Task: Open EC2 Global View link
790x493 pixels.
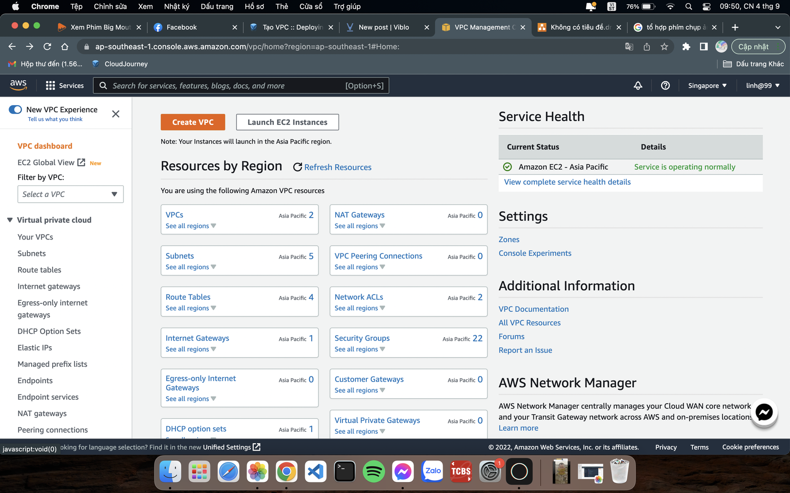Action: point(51,163)
